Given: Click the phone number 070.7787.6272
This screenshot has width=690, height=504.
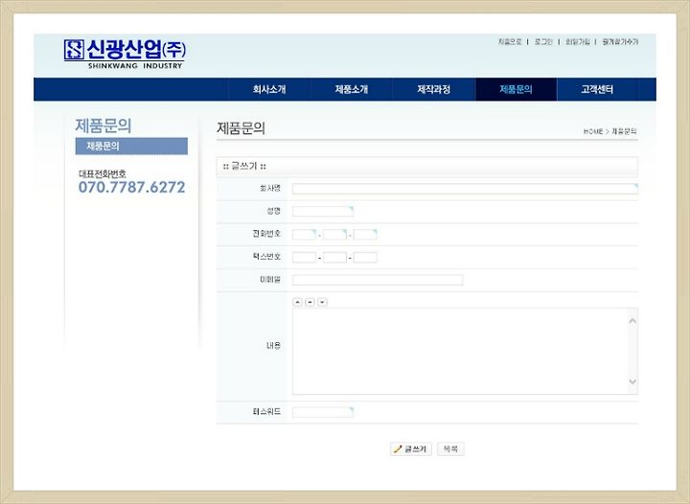Looking at the screenshot, I should pyautogui.click(x=131, y=188).
